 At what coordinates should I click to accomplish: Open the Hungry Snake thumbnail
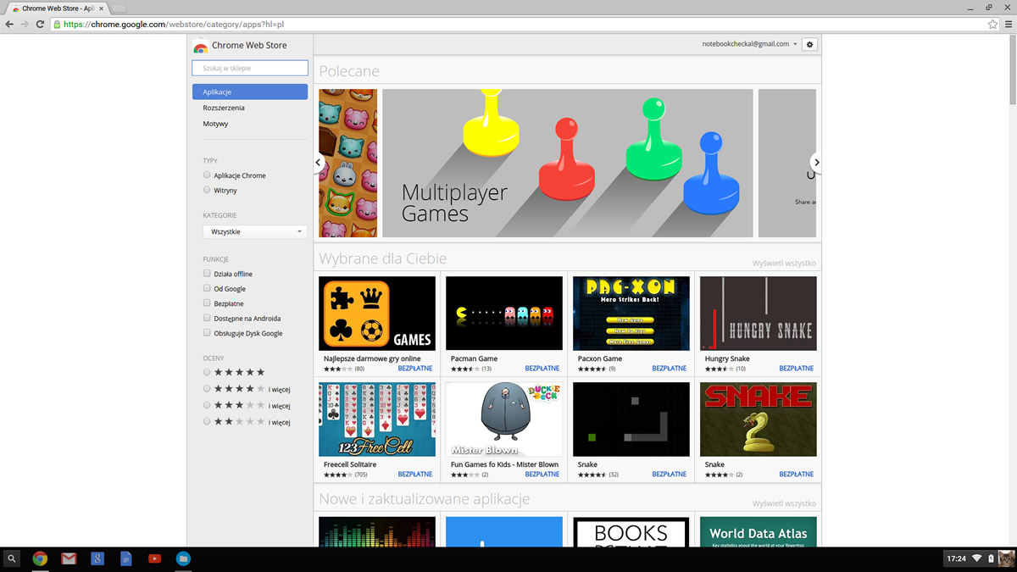pyautogui.click(x=759, y=314)
